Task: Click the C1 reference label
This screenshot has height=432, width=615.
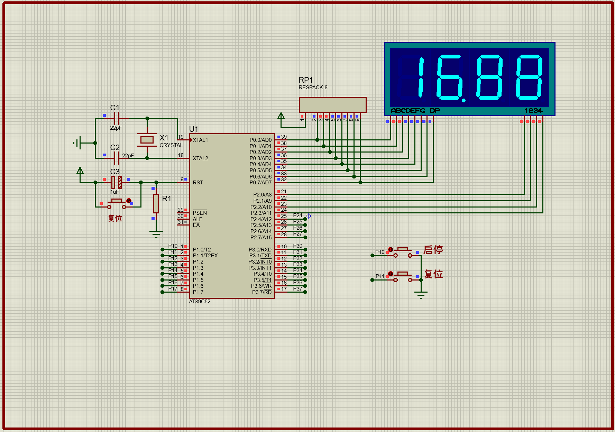Action: (x=115, y=108)
